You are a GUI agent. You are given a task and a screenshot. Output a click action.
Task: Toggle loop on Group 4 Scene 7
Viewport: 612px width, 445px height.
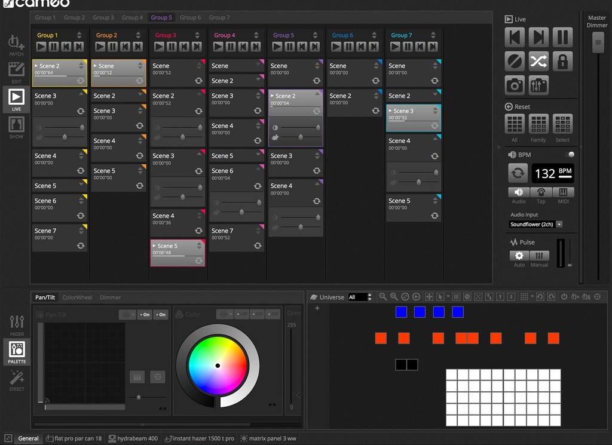pos(258,245)
